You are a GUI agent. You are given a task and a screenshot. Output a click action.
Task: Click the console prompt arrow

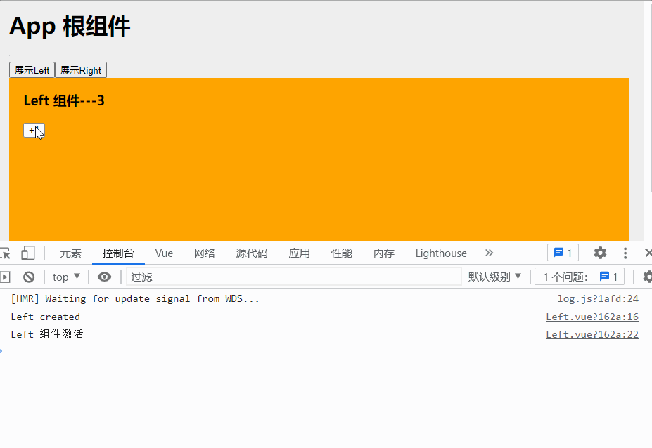[x=1, y=351]
